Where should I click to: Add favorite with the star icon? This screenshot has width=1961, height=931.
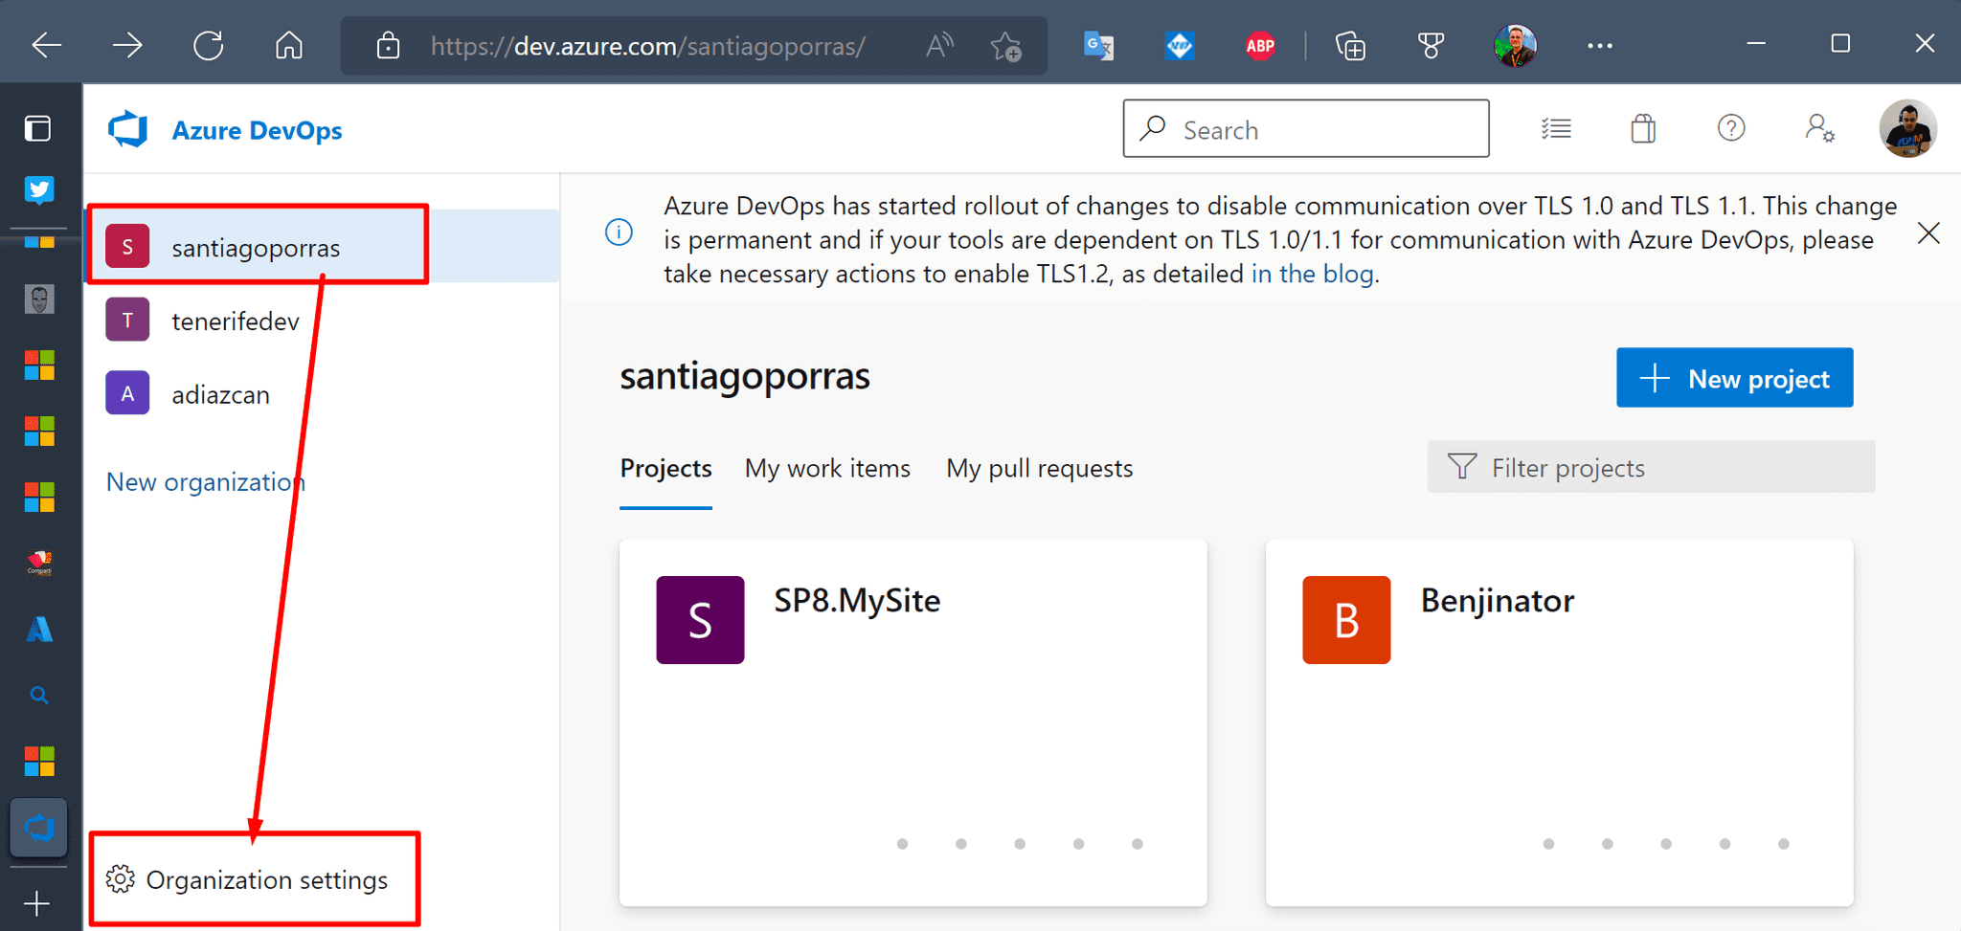tap(1006, 45)
